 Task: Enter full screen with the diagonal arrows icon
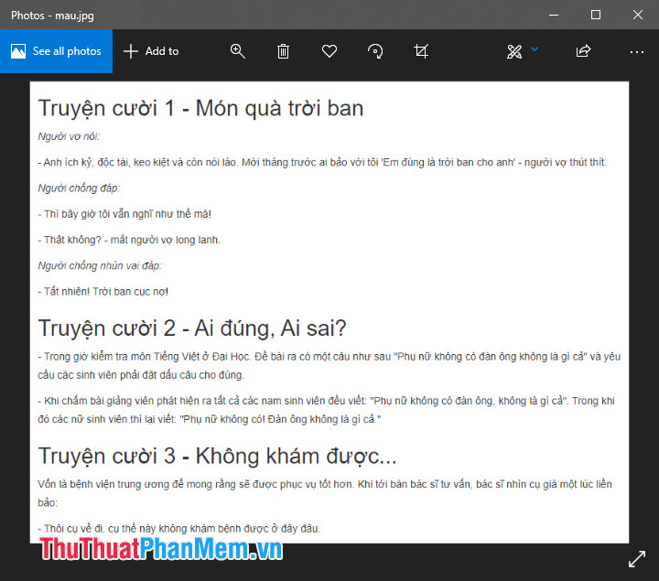click(x=637, y=558)
